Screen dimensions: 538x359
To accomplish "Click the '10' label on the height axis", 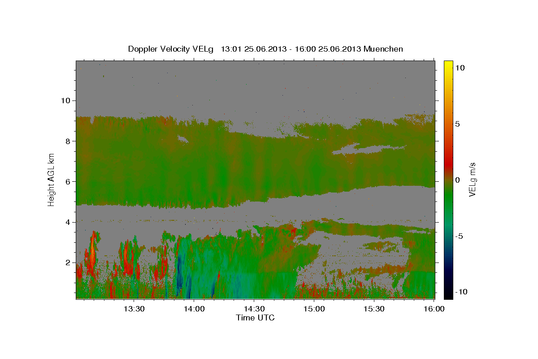I will coord(66,101).
